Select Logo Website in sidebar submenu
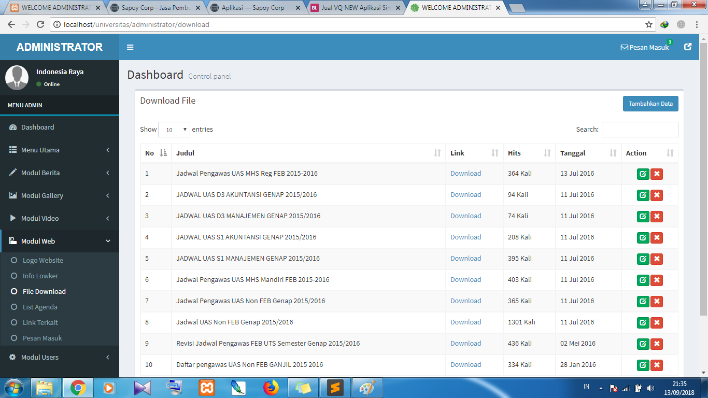The width and height of the screenshot is (708, 398). 60,260
